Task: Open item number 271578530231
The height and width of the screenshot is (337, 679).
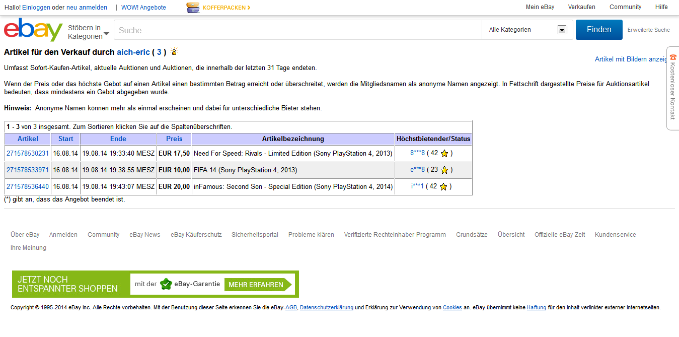Action: (x=28, y=154)
